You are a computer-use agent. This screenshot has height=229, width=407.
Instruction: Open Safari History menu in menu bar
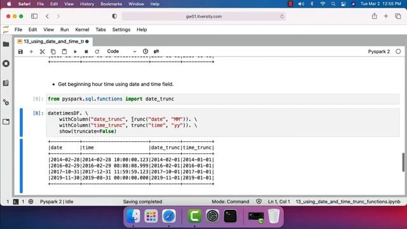(87, 4)
